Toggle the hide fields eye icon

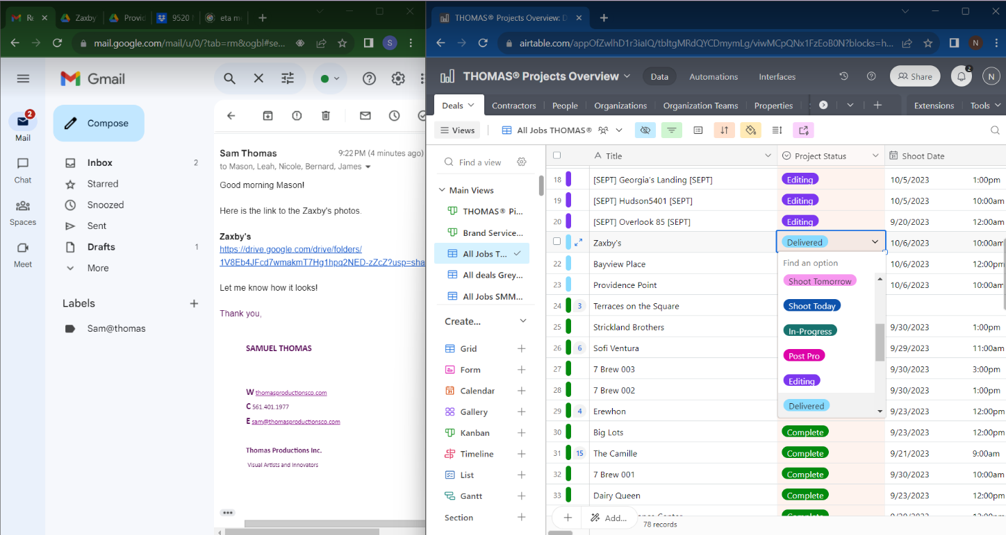pyautogui.click(x=645, y=130)
